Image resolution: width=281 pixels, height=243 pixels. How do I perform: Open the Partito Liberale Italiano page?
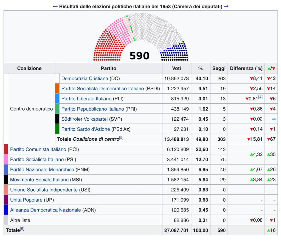[86, 99]
